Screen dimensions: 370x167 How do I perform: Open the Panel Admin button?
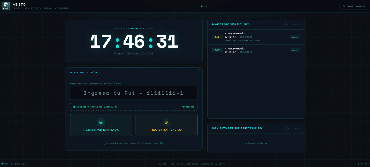pyautogui.click(x=354, y=6)
